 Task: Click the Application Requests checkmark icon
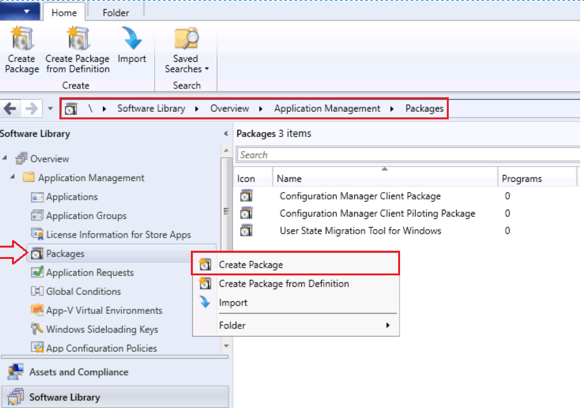37,272
